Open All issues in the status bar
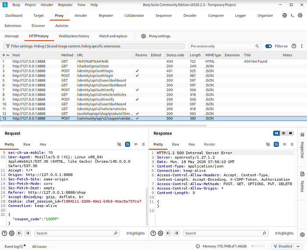This screenshot has height=250, width=307. click(x=39, y=246)
